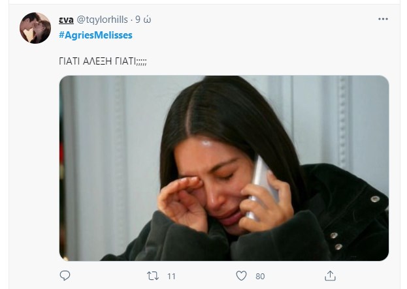Image resolution: width=407 pixels, height=289 pixels.
Task: Click blank space right of the hashtag
Action: pos(261,35)
